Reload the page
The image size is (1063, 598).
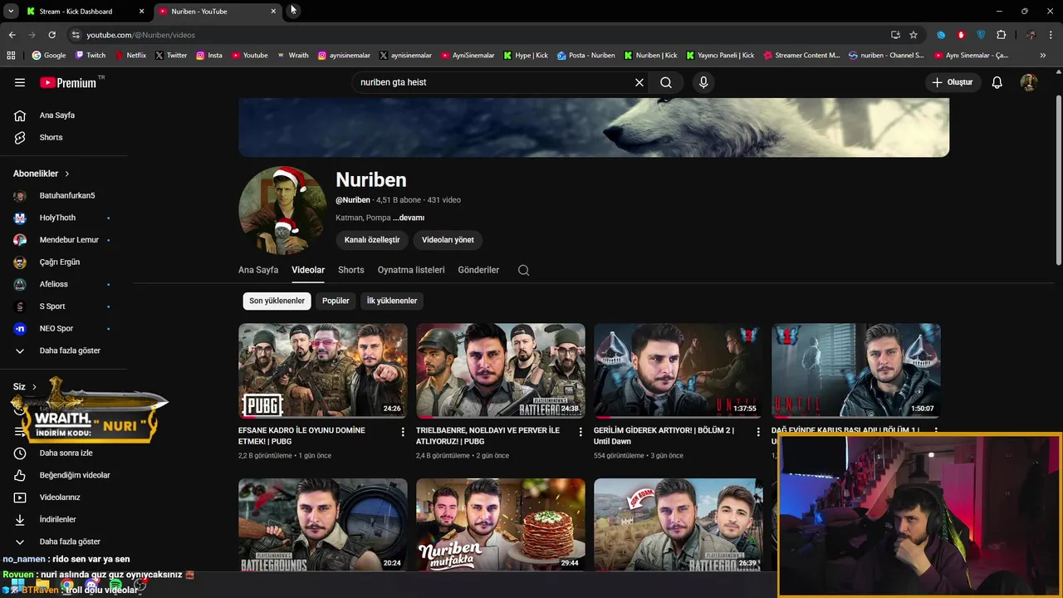[x=51, y=35]
